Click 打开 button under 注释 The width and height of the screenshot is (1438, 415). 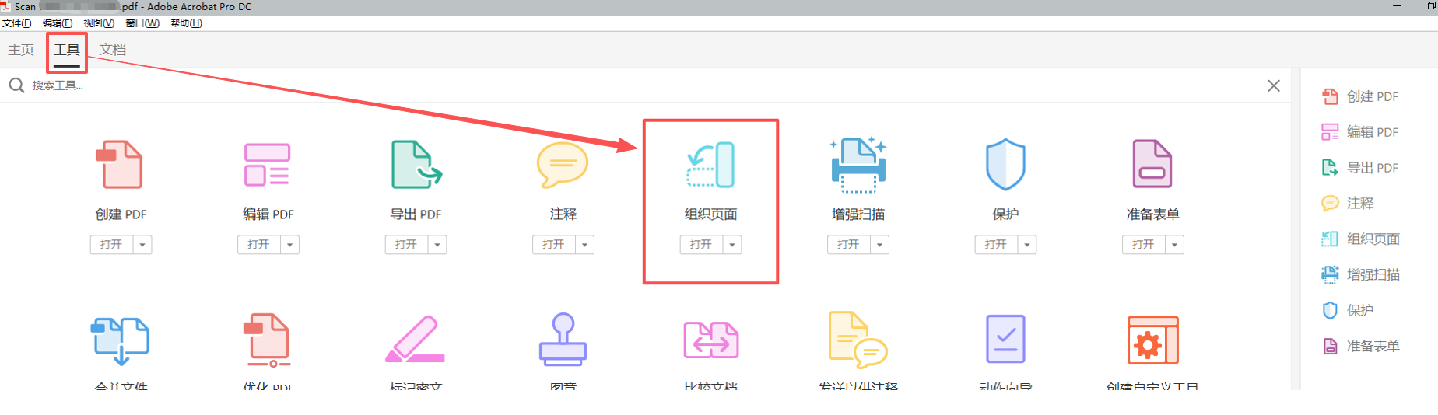click(x=553, y=245)
